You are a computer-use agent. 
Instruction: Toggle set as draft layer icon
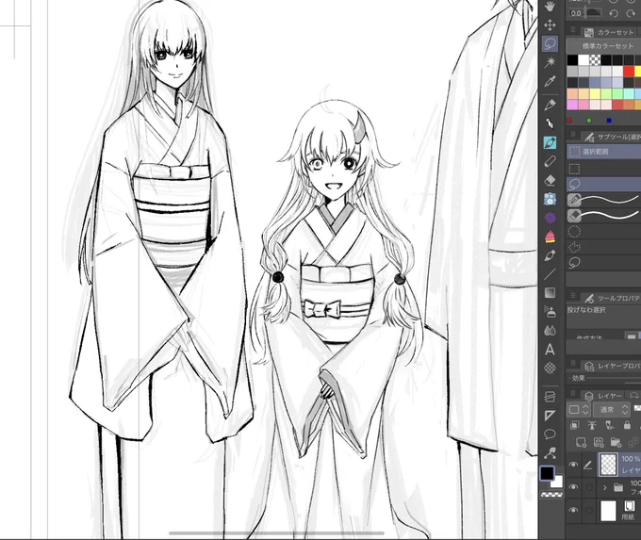click(610, 426)
